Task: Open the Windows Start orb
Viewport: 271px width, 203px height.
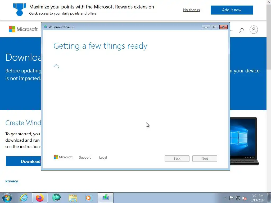Action: tap(7, 198)
